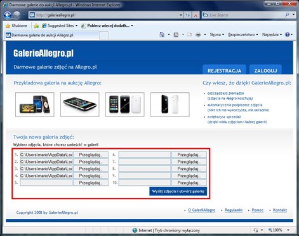This screenshot has height=236, width=299.
Task: Open third thumbnail with front and back iPhones
Action: tap(125, 104)
